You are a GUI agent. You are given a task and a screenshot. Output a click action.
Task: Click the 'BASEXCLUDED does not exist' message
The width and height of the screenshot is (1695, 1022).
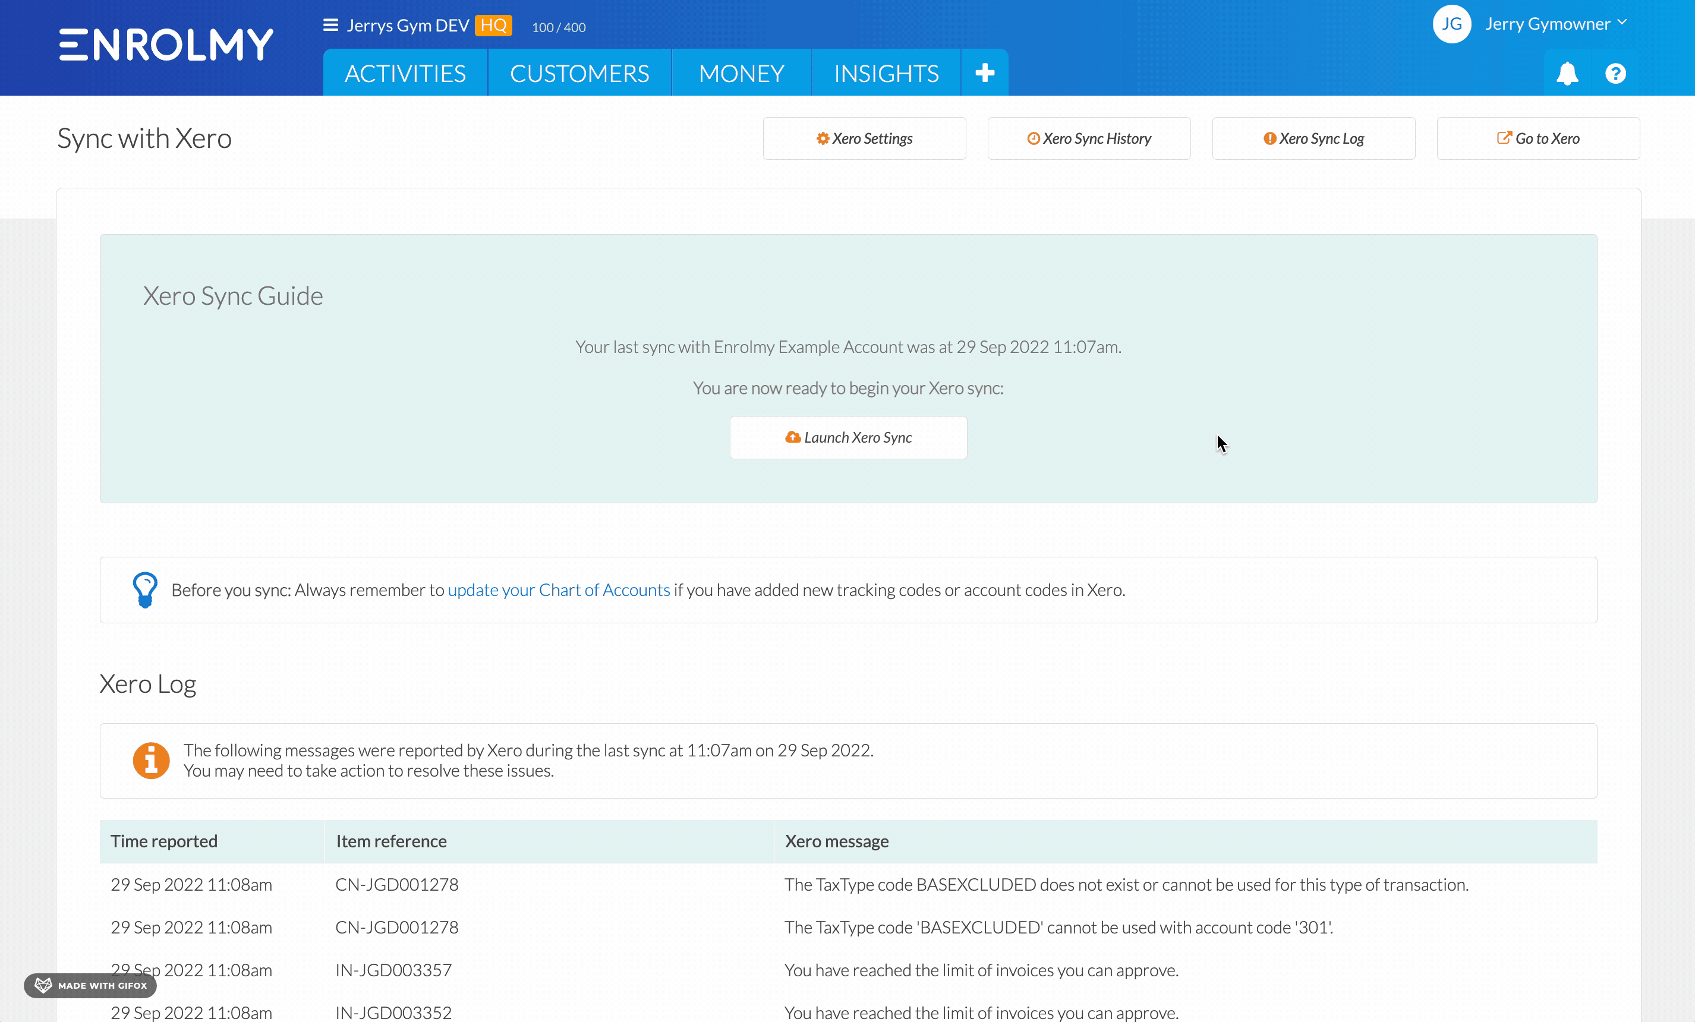pyautogui.click(x=1126, y=885)
